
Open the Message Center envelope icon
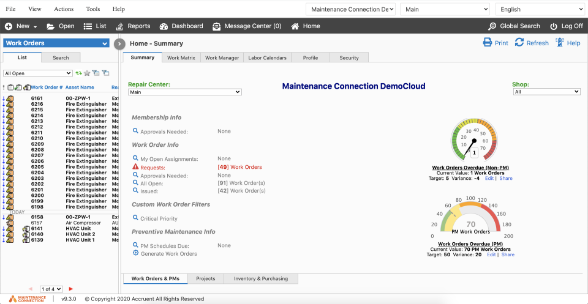[x=217, y=26]
